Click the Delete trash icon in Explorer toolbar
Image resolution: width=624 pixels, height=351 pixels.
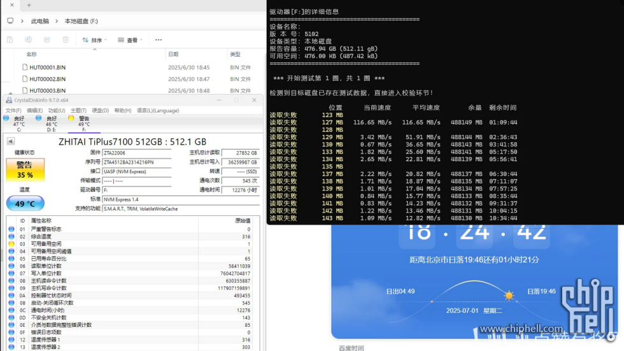pos(66,39)
